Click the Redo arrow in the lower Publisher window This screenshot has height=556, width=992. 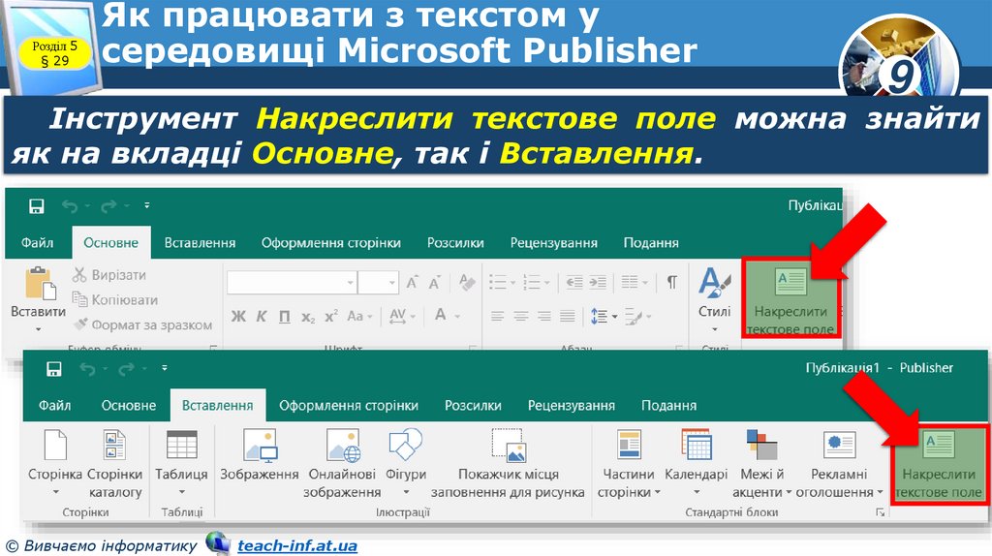point(127,369)
